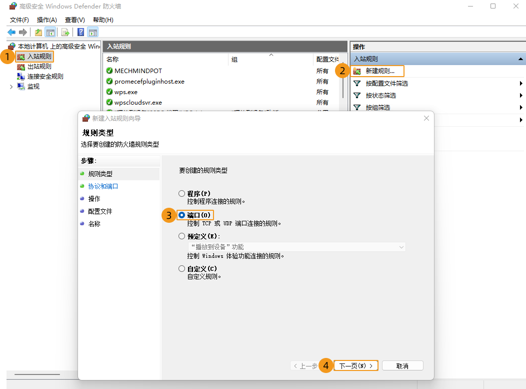Select 连接安全规则 in the console tree
526x389 pixels.
pos(45,77)
